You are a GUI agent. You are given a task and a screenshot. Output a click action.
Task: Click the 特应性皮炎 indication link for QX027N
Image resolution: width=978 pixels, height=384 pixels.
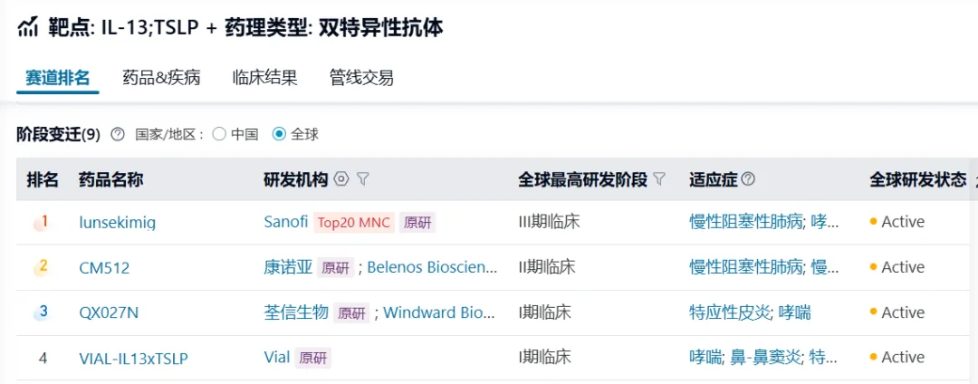click(729, 312)
